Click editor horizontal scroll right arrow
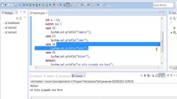 click(158, 67)
